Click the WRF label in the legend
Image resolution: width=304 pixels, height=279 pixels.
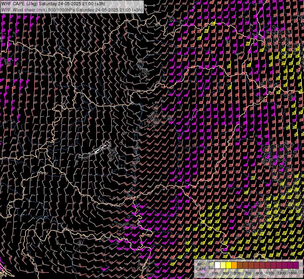point(202,264)
